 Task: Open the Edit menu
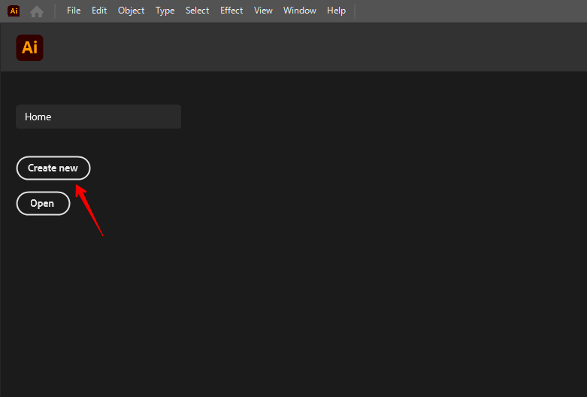(x=99, y=11)
